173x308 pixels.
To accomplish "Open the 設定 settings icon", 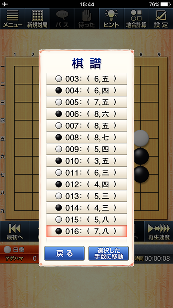I will (x=161, y=19).
